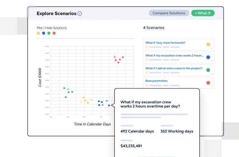Screen dimensions: 239x157
Task: Click the clock icon under the formwork scenario
Action: pyautogui.click(x=147, y=47)
